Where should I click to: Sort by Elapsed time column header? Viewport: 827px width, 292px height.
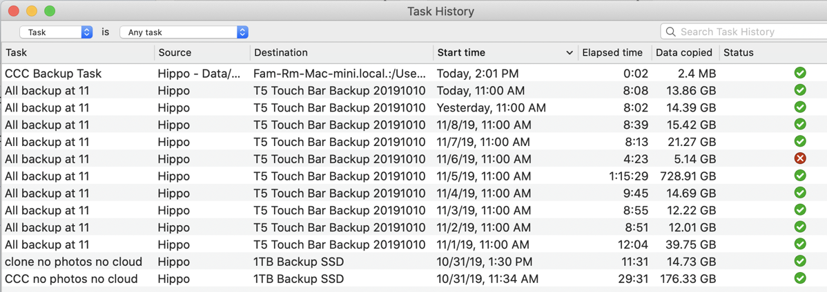coord(612,53)
